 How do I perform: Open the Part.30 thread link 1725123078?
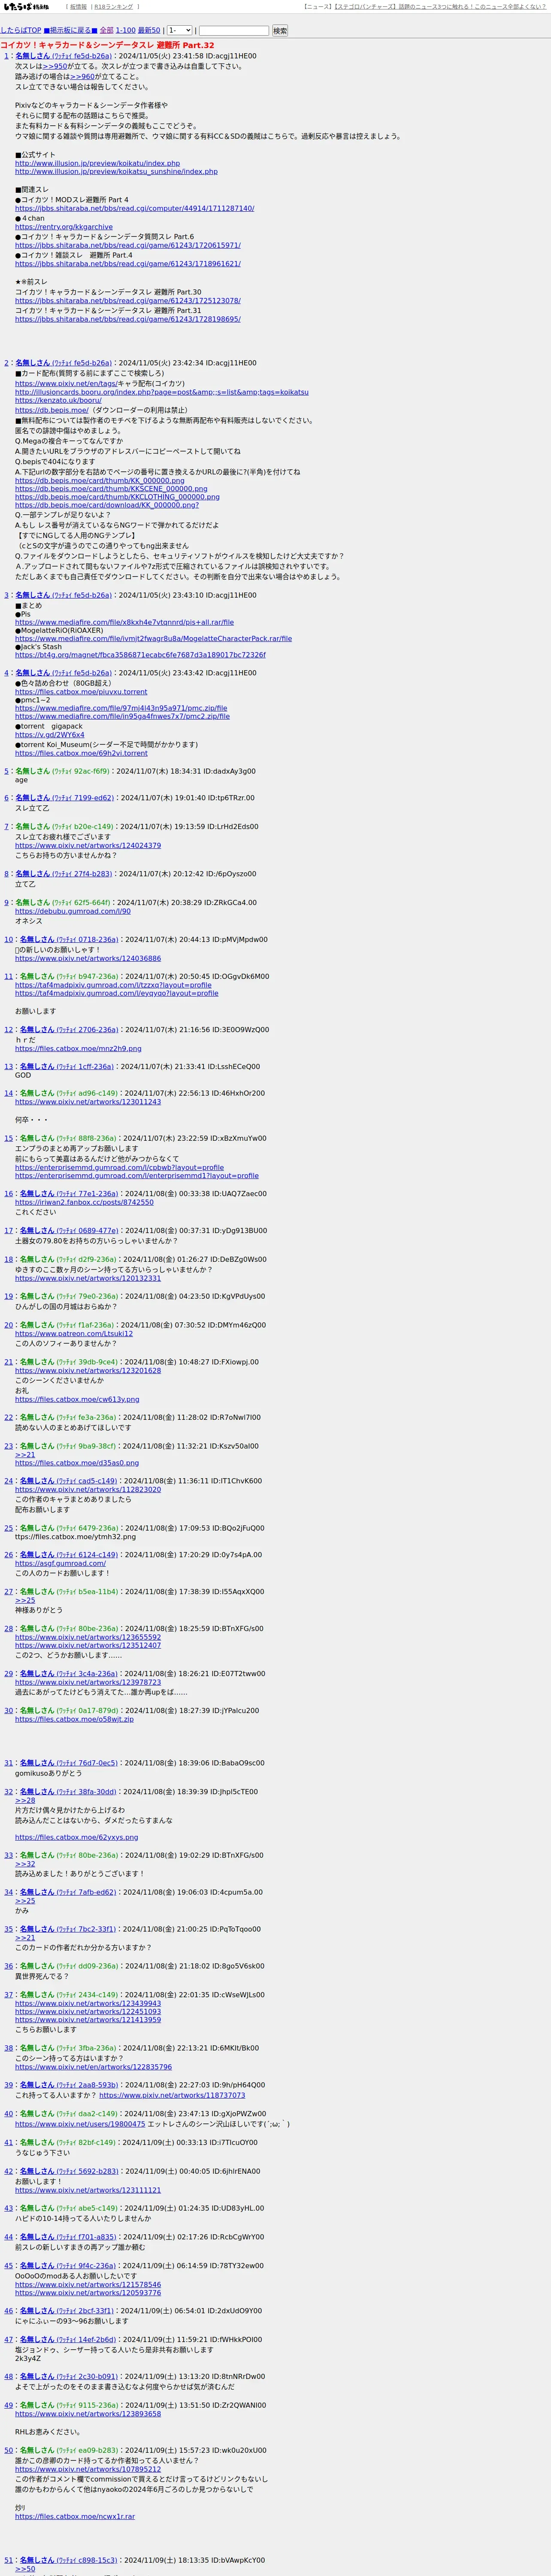pos(128,301)
